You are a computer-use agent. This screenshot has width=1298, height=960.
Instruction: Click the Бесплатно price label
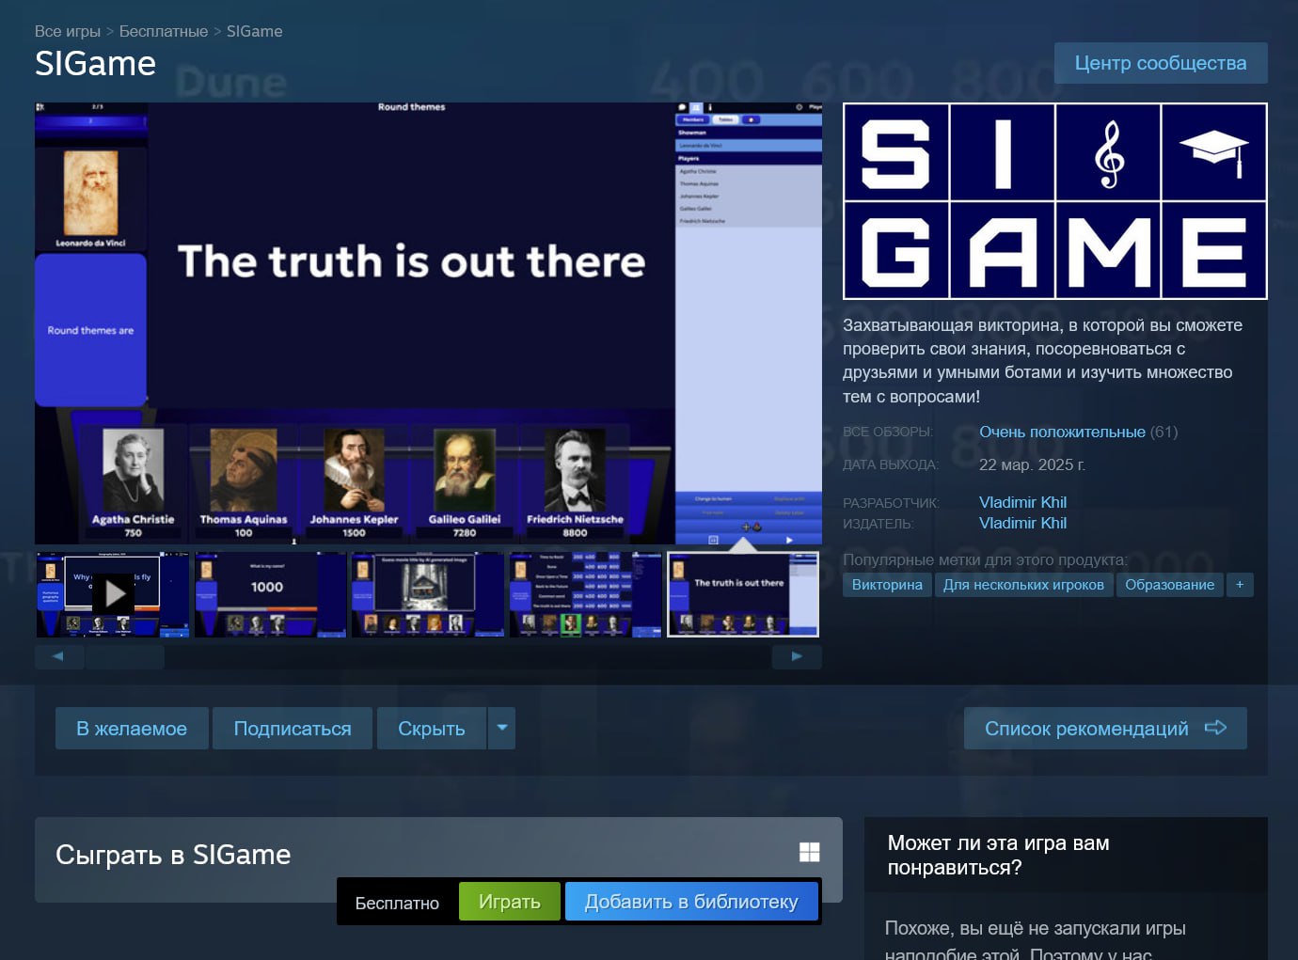[397, 903]
